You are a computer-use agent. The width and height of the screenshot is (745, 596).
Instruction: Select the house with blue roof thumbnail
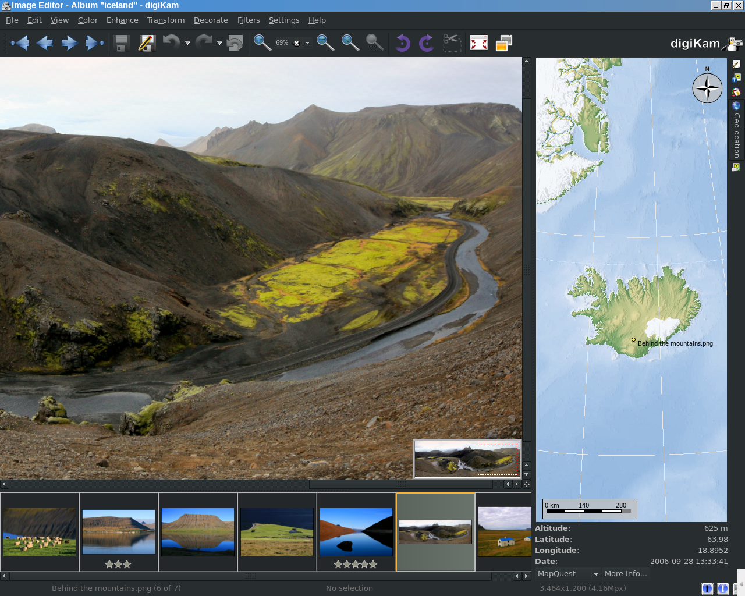click(504, 531)
